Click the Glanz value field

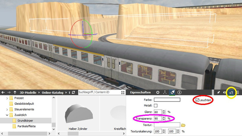[158, 112]
